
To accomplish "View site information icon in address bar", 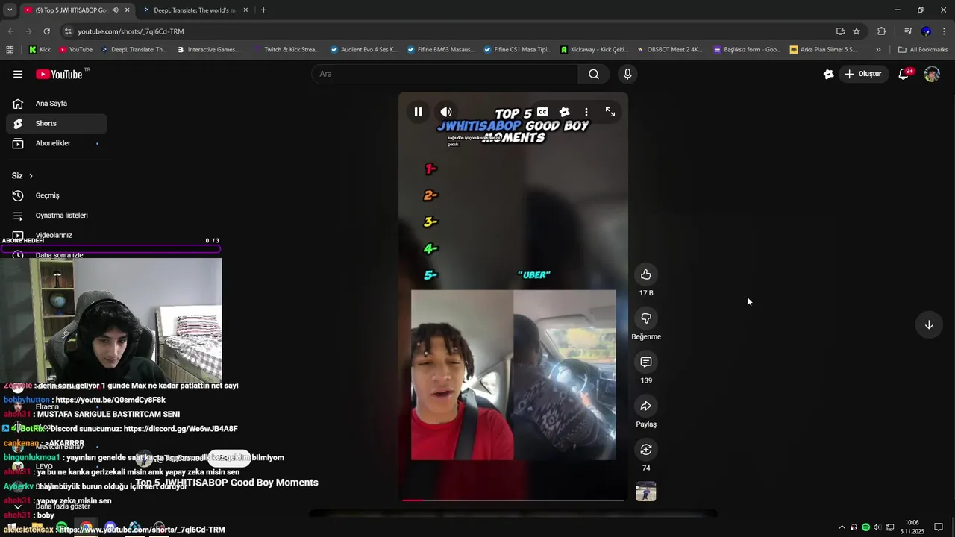I will click(68, 31).
